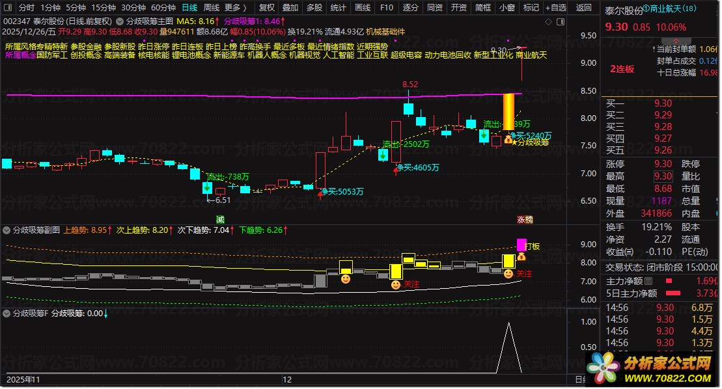This screenshot has height=389, width=722.
Task: Click the red up arrow at 净买:5053万
Action: tap(320, 196)
